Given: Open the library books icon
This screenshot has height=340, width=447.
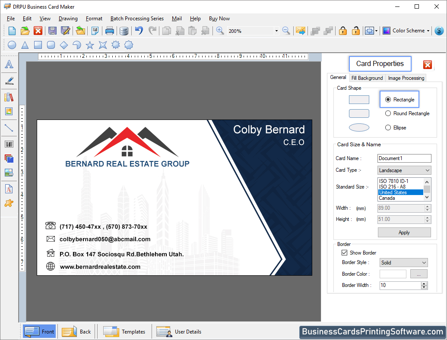Looking at the screenshot, I should pyautogui.click(x=9, y=97).
